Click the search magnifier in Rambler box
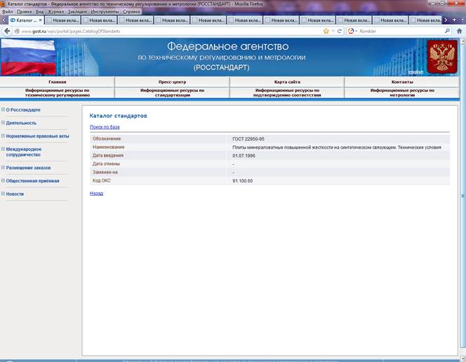 [447, 31]
